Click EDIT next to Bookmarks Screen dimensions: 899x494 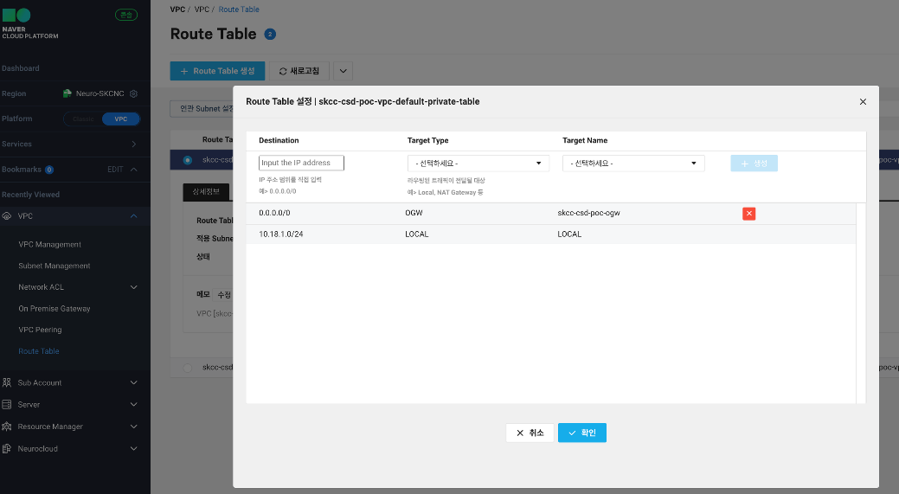[x=115, y=170]
